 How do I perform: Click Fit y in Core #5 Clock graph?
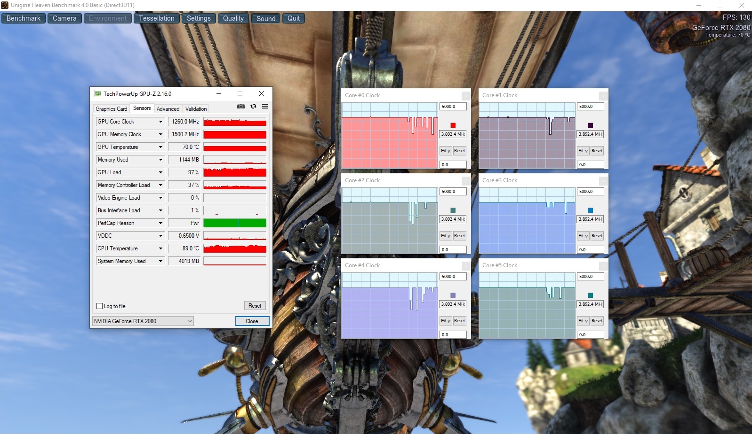583,321
